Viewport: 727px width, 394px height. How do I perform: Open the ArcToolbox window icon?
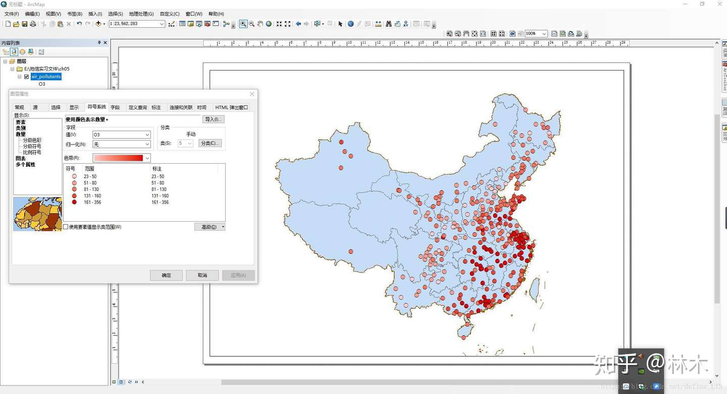click(x=207, y=24)
